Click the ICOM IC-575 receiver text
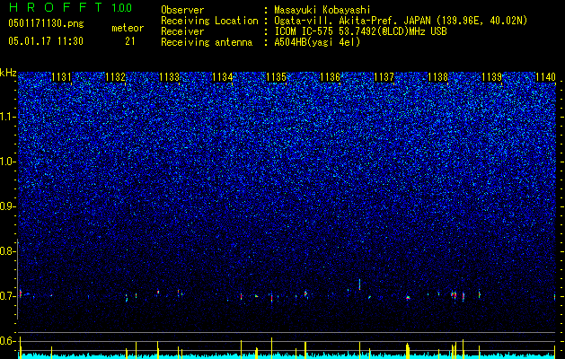The image size is (565, 359). (360, 31)
